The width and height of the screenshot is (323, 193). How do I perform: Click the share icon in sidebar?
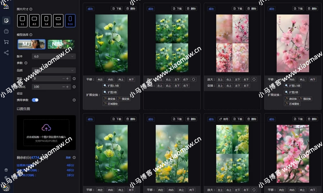pos(6,53)
